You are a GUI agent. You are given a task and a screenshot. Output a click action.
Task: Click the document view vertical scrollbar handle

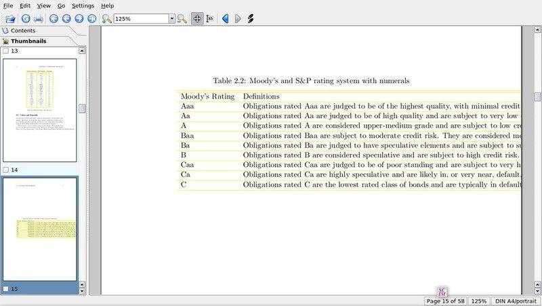tap(537, 97)
